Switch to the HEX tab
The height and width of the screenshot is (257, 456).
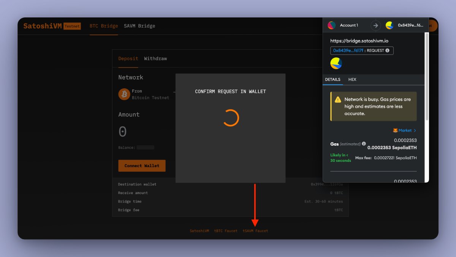coord(352,80)
